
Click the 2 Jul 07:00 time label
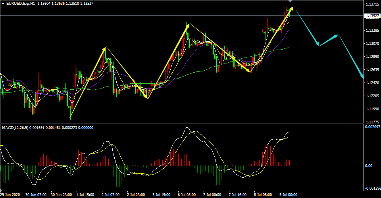(x=111, y=194)
